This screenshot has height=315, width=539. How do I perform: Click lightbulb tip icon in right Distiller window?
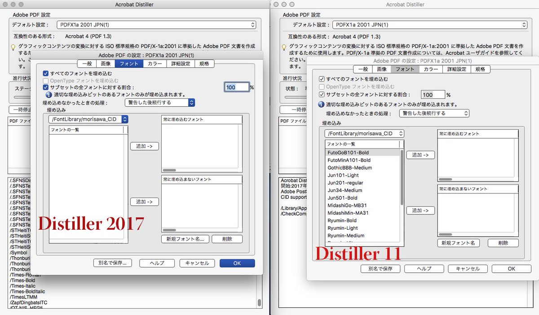click(x=284, y=47)
